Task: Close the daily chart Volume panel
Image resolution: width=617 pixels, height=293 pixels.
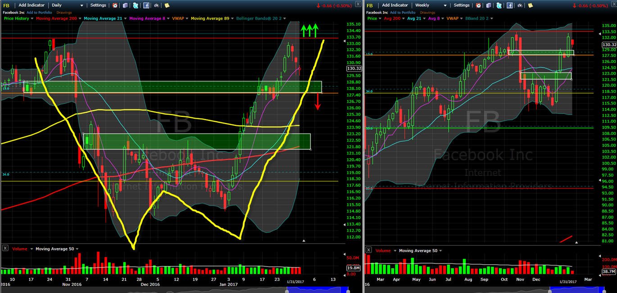Action: pos(5,249)
